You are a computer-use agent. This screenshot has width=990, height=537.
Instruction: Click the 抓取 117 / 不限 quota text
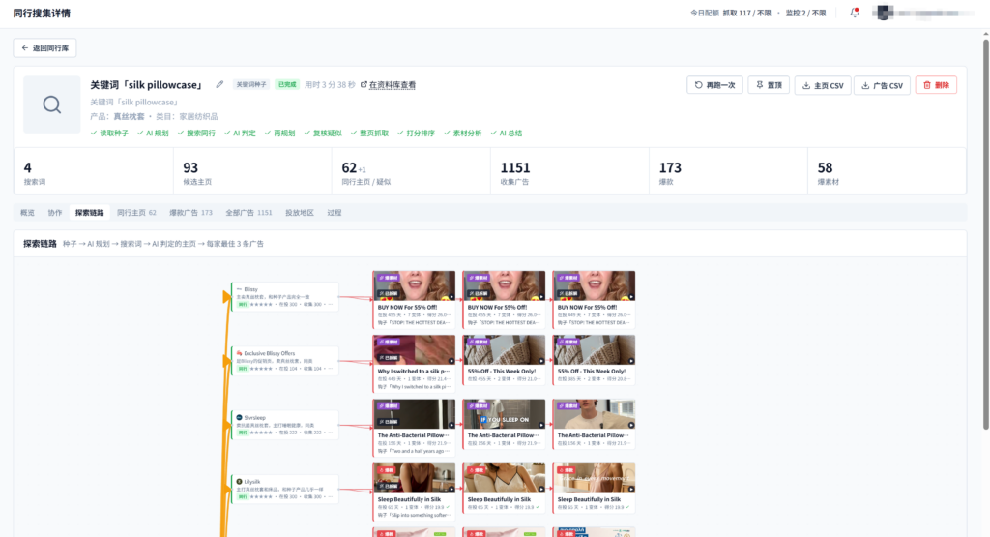click(747, 13)
